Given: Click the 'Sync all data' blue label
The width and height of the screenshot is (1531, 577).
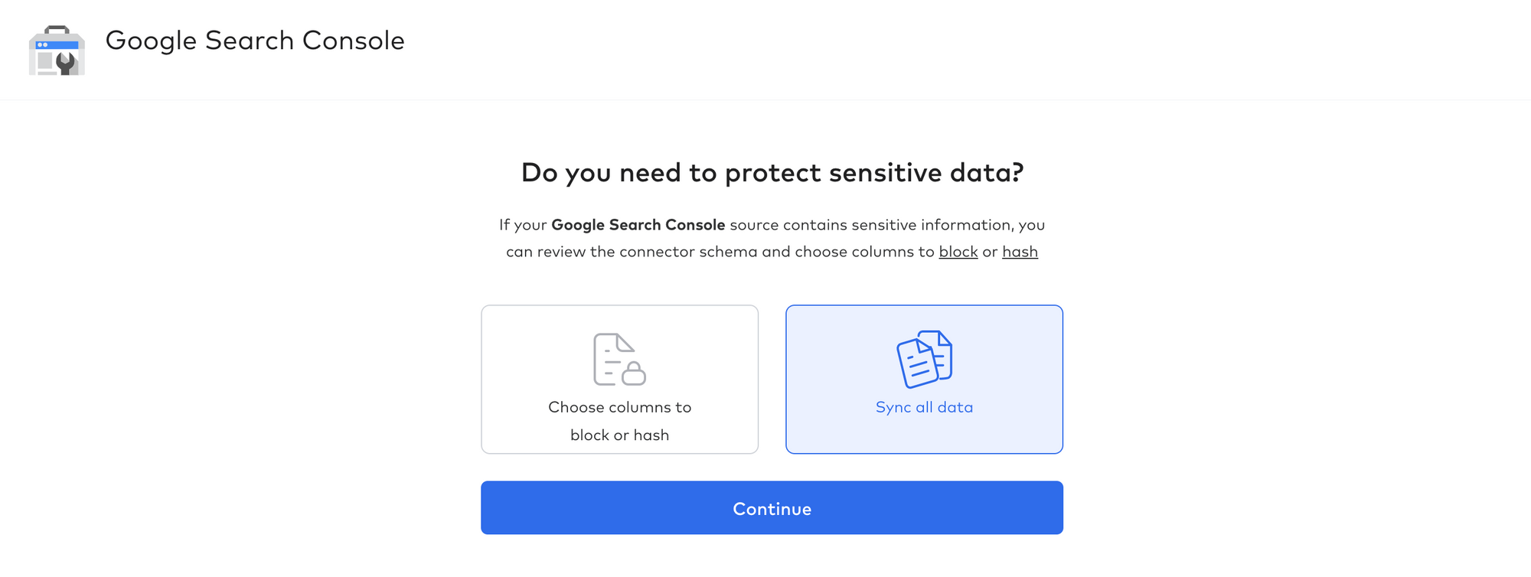Looking at the screenshot, I should coord(924,407).
